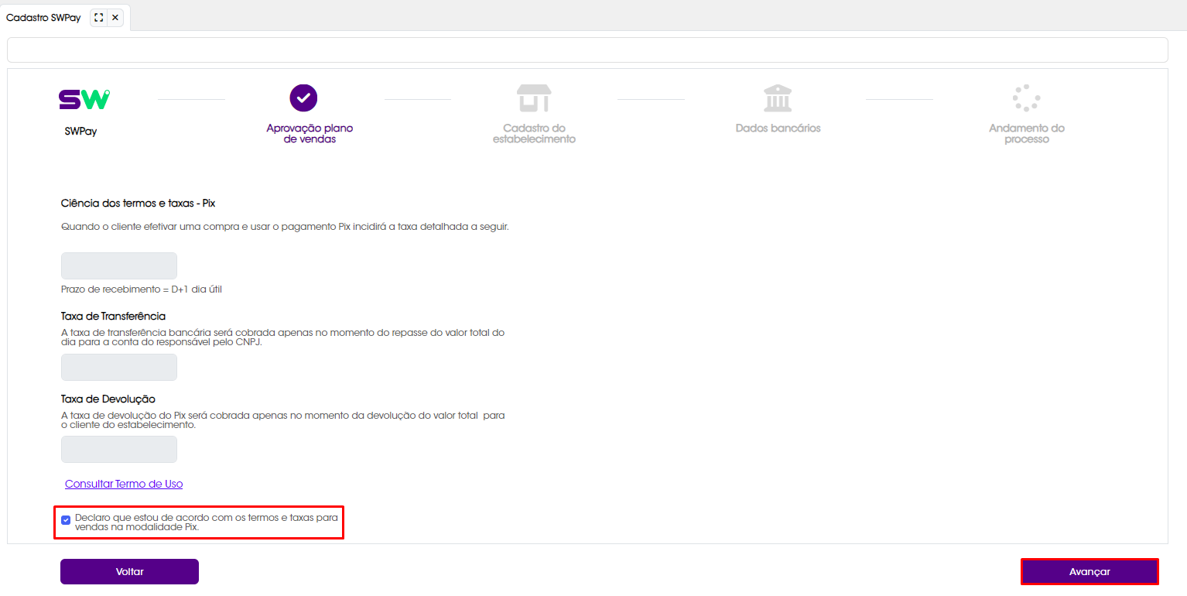Click the Dados bancários step label
The height and width of the screenshot is (596, 1187).
(x=778, y=128)
